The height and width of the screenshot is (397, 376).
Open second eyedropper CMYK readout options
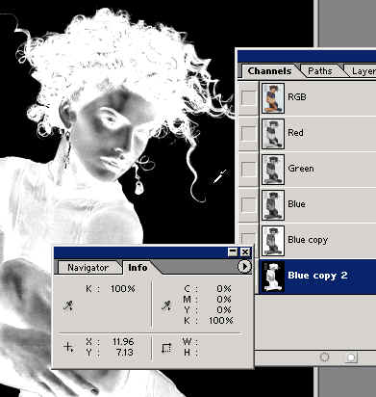tap(166, 305)
